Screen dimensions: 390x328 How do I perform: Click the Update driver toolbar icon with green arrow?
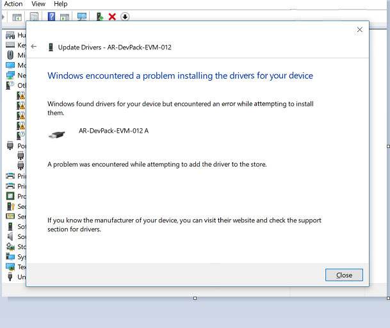click(x=100, y=17)
